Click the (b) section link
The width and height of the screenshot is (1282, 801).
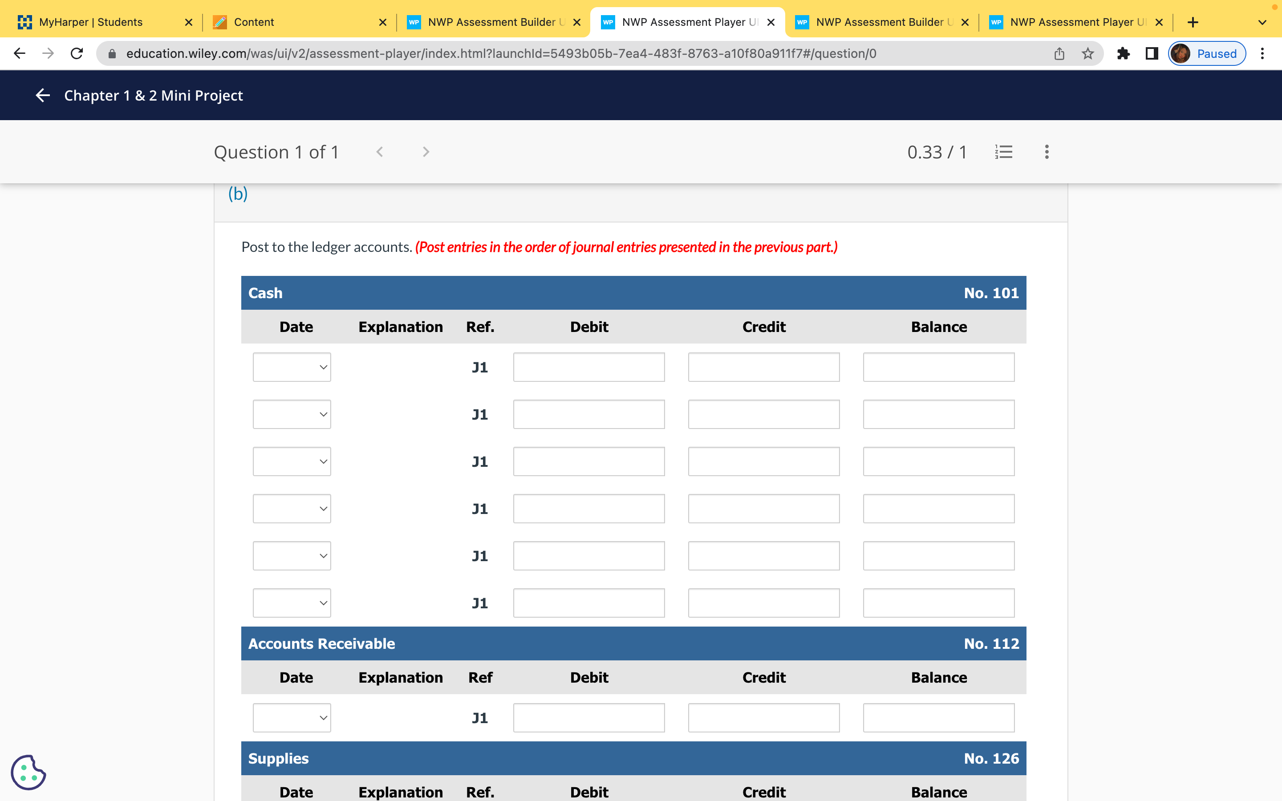(x=237, y=194)
